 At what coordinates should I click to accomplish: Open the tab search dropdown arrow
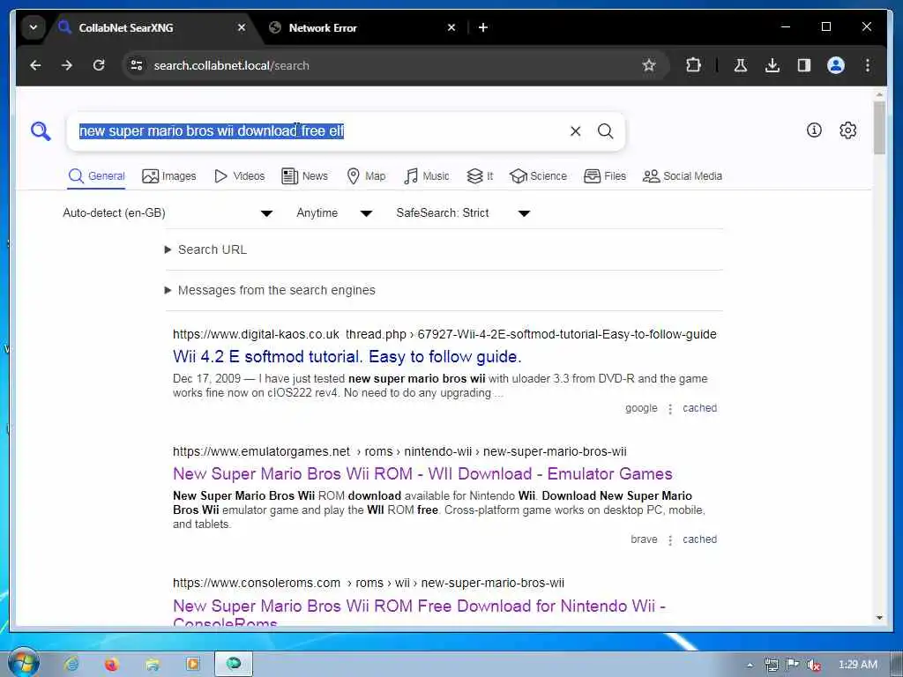[34, 27]
